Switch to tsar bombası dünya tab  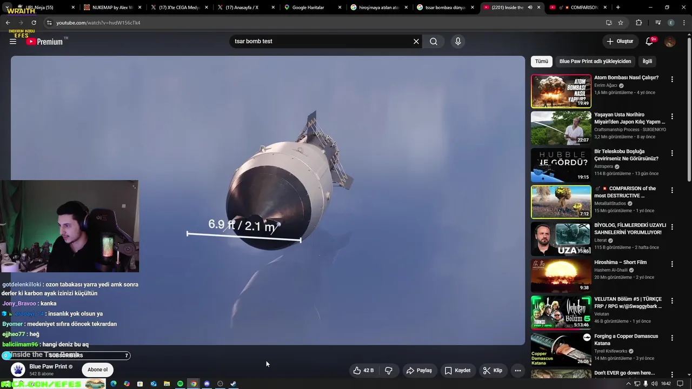click(445, 8)
